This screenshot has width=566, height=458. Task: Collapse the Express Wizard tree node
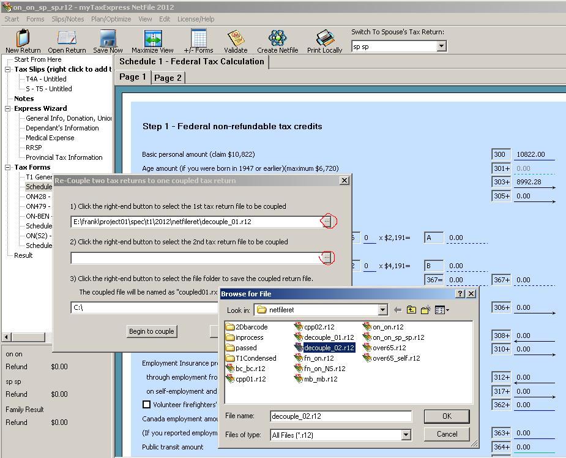(7, 108)
